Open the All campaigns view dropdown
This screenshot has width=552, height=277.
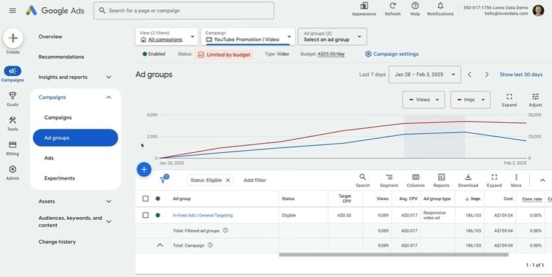click(167, 36)
